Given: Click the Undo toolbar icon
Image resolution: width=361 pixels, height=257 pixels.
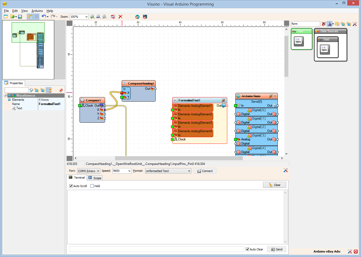Looking at the screenshot, I should (44, 16).
